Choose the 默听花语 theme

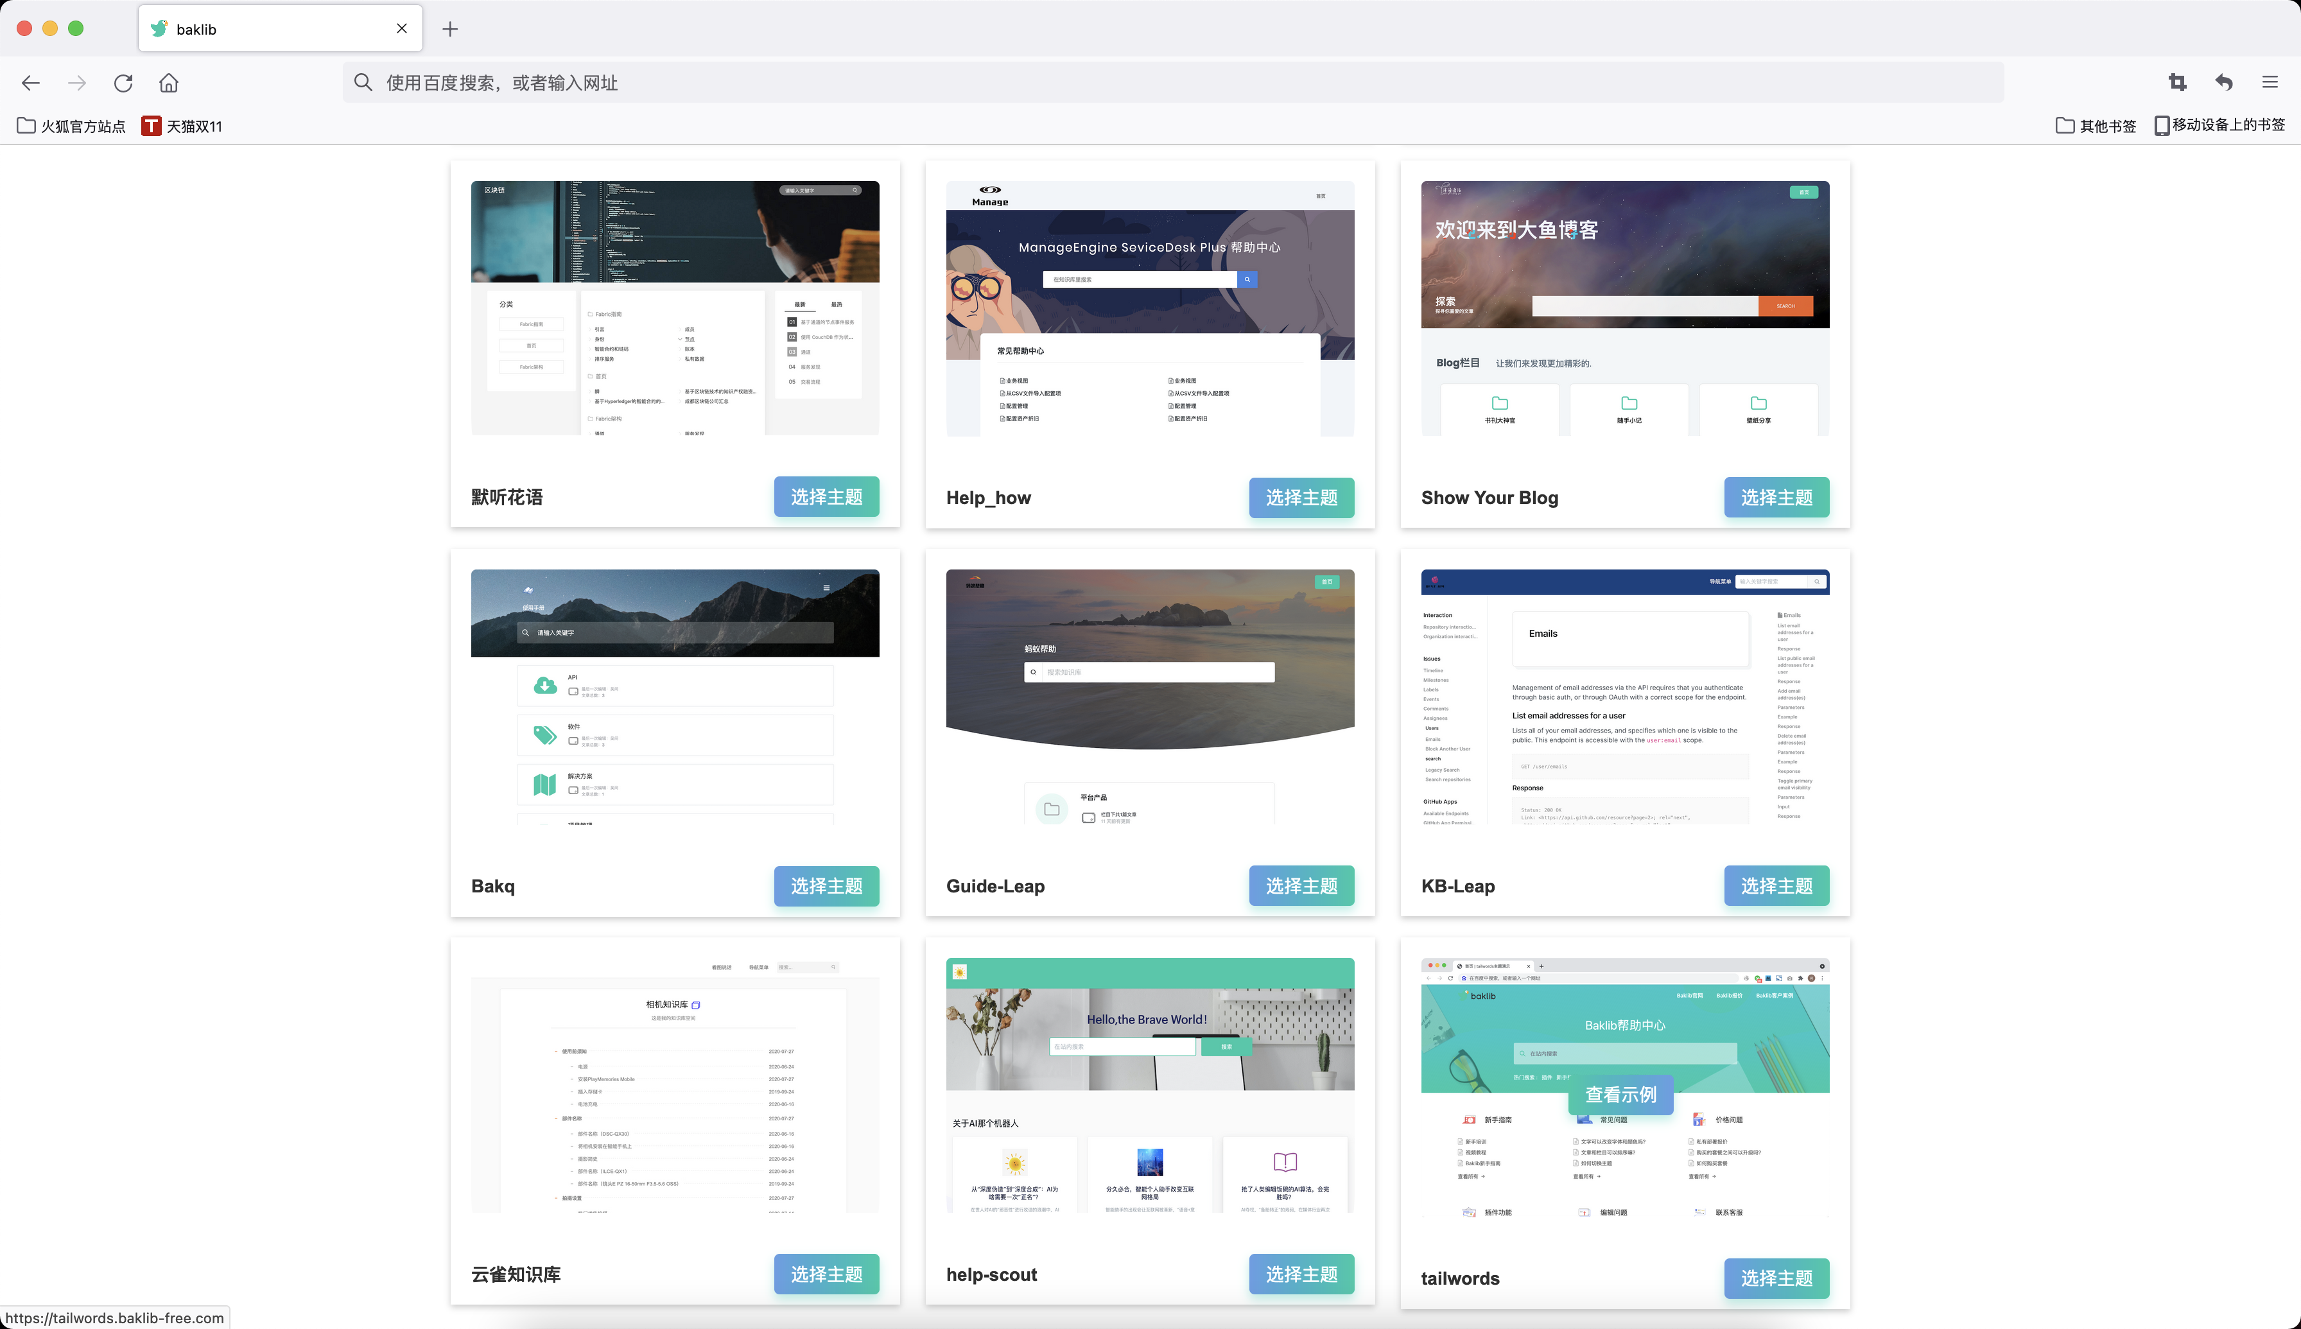(826, 496)
